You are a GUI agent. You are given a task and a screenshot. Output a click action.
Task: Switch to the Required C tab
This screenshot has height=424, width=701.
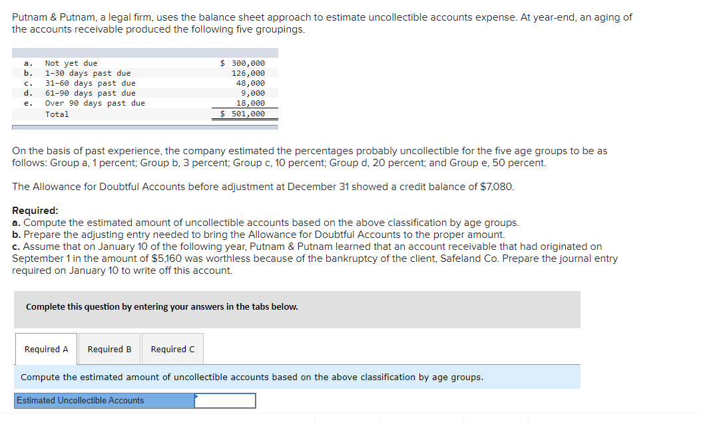172,348
